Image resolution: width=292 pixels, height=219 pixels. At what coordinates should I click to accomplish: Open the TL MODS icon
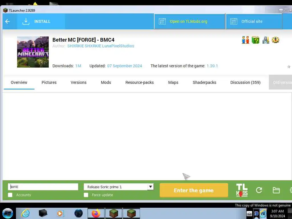pyautogui.click(x=242, y=190)
